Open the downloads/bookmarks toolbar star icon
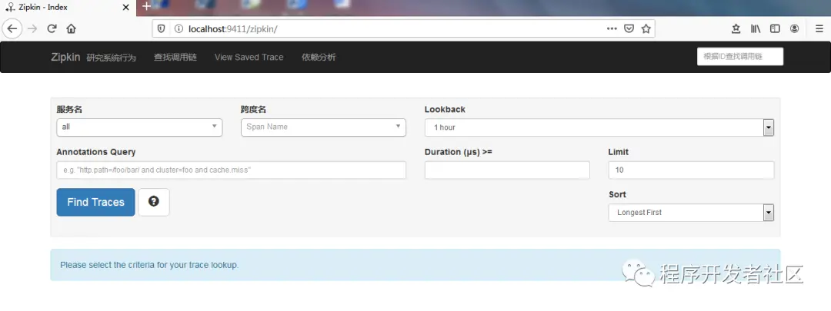Viewport: 831px width, 311px height. 736,28
